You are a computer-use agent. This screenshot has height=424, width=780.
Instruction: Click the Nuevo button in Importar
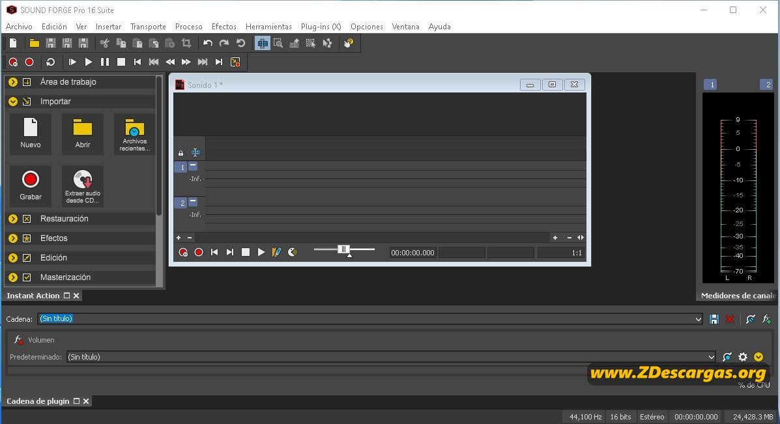pos(31,134)
